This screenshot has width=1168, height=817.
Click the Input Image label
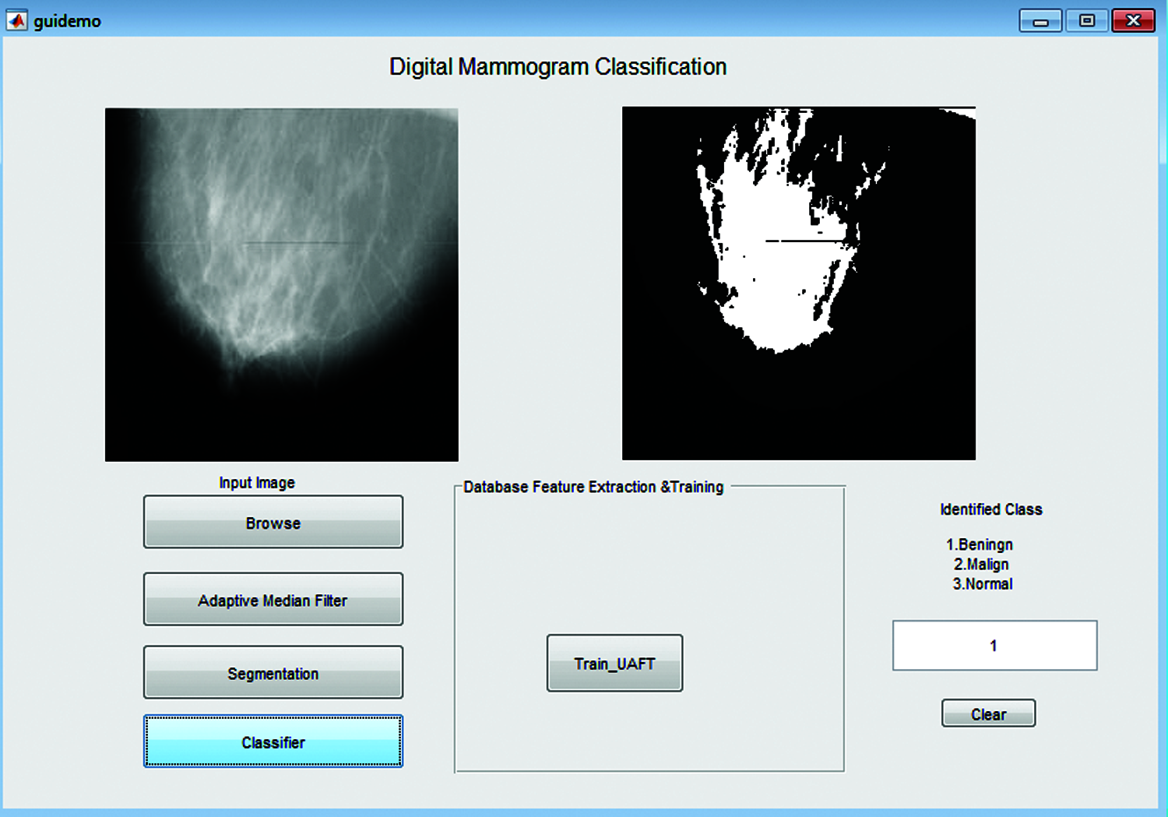click(257, 483)
